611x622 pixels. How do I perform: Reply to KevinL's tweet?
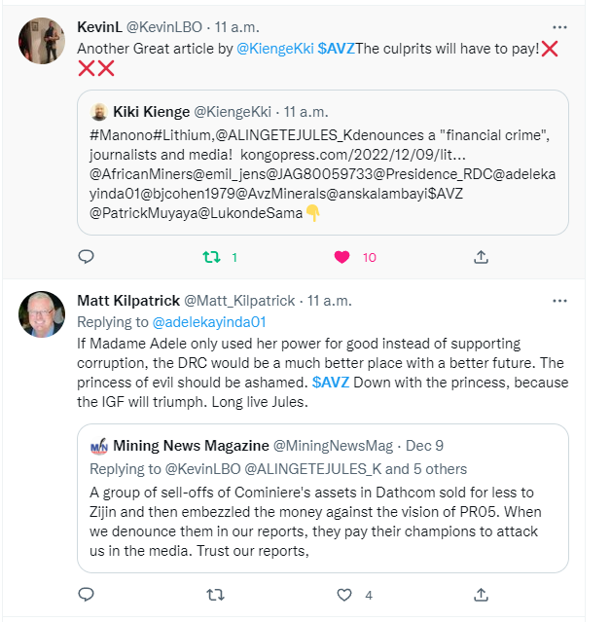click(86, 257)
